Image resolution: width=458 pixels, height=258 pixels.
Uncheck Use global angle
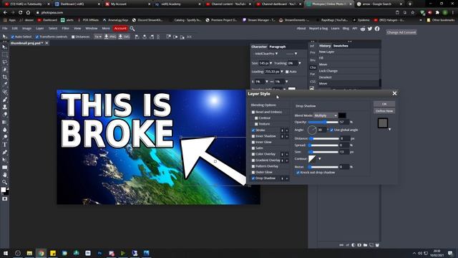[x=332, y=130]
